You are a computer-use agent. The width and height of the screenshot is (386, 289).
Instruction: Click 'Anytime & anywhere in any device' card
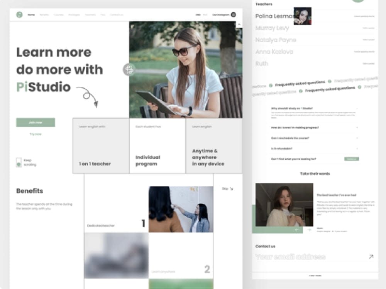coord(214,146)
